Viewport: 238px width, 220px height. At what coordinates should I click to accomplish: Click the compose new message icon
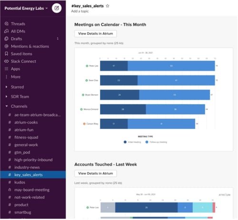pyautogui.click(x=57, y=8)
